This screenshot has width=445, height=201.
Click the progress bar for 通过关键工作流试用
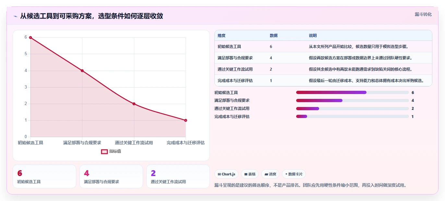(352, 109)
